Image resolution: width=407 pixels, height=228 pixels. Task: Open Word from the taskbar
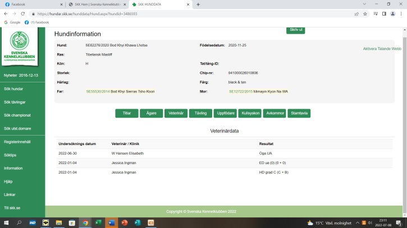[x=111, y=223]
